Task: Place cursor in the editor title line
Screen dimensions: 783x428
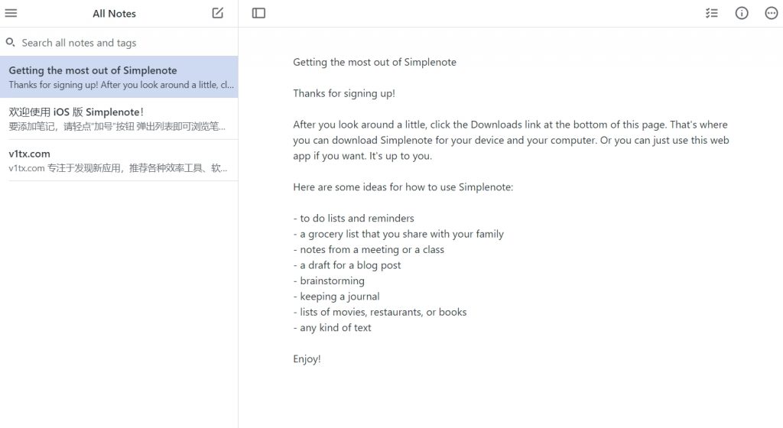Action: (x=375, y=63)
